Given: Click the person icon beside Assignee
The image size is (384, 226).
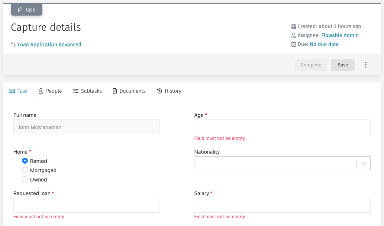Looking at the screenshot, I should [x=294, y=35].
